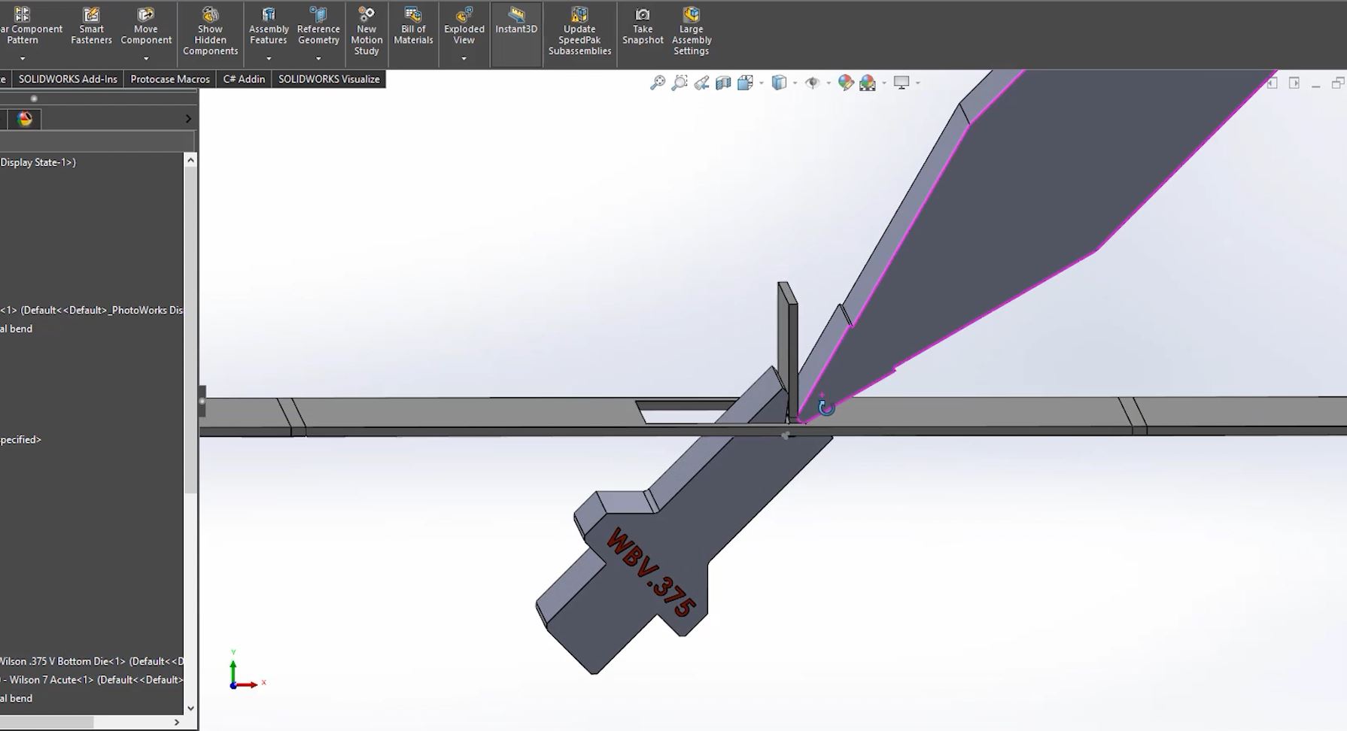This screenshot has width=1347, height=731.
Task: Click Zoom to Fit magnifier icon
Action: (658, 83)
